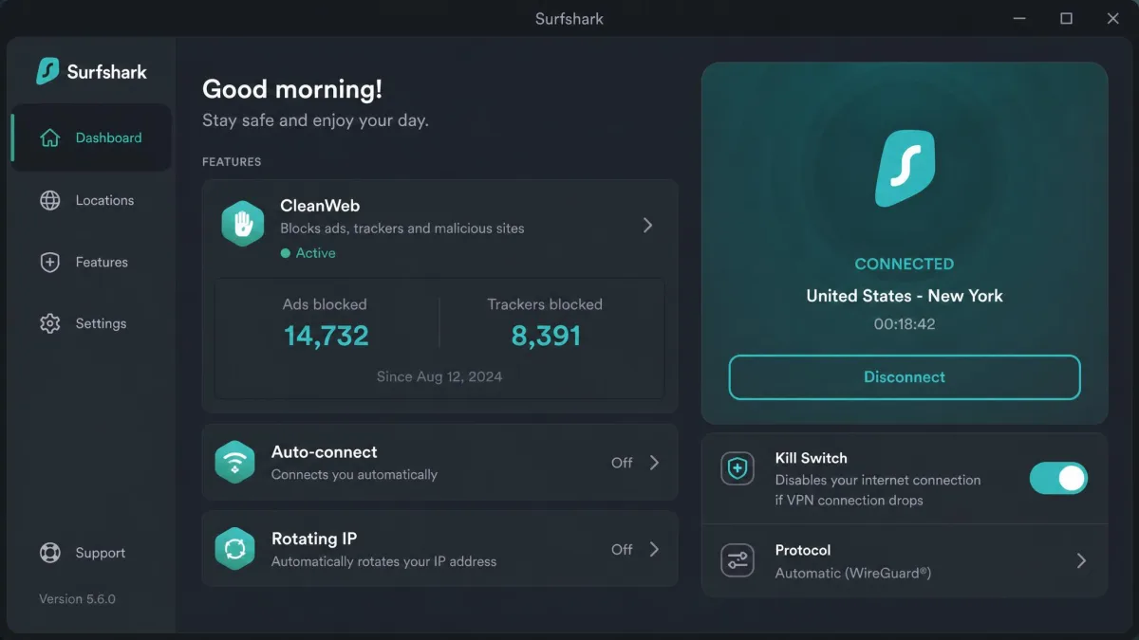Click the Surfshark logo in the sidebar
1139x640 pixels.
[x=91, y=71]
